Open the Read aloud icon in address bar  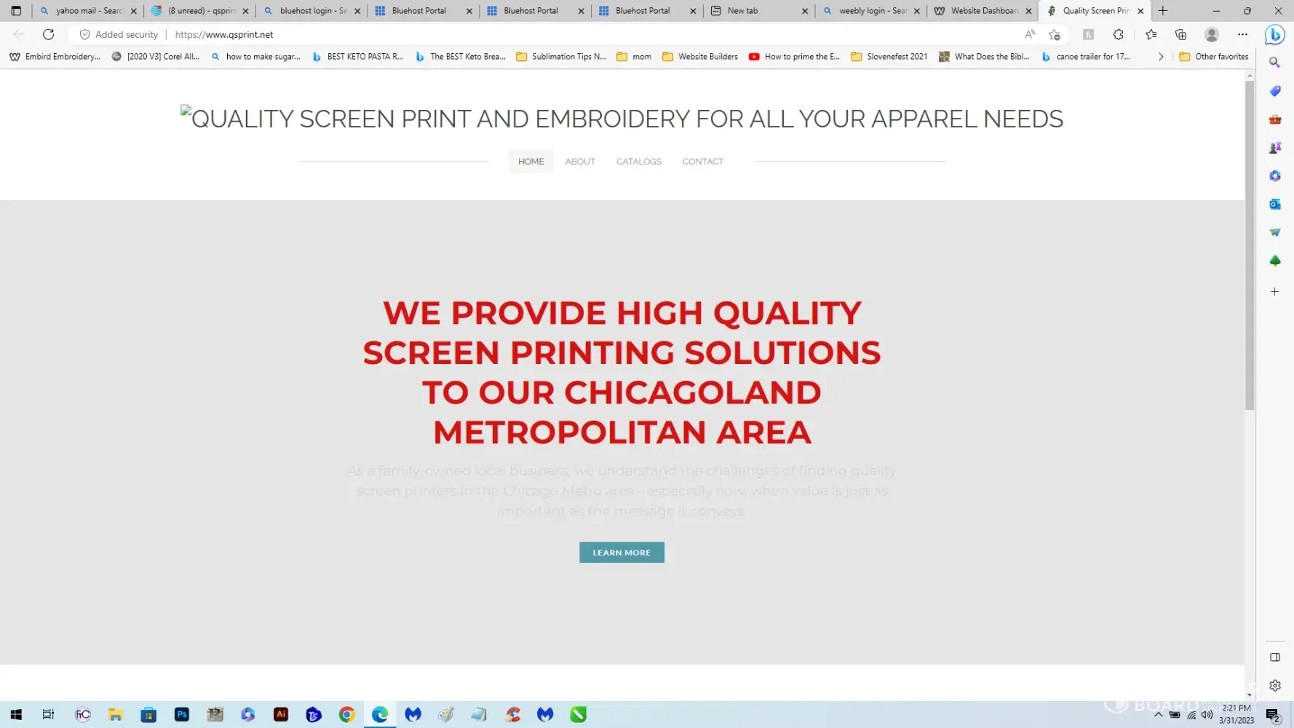pos(1030,34)
